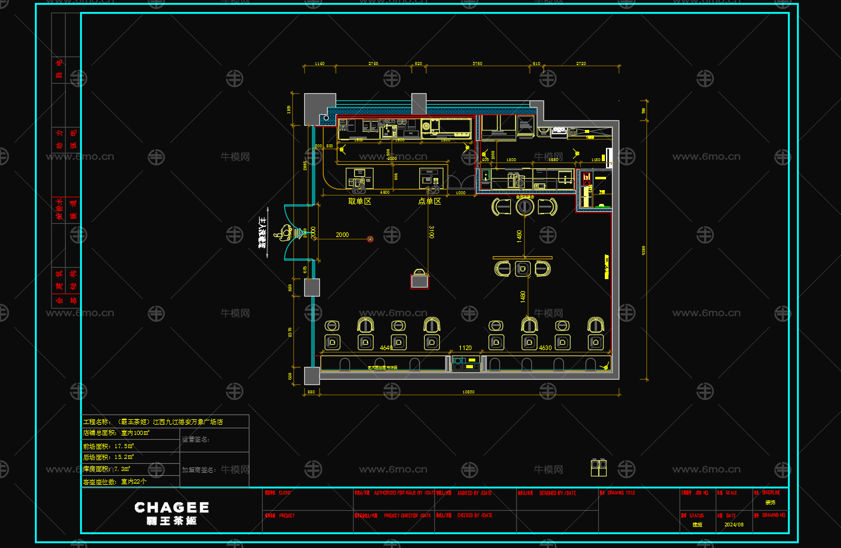Click the DISCIPLINE label
Viewport: 841px width, 548px height.
(771, 493)
